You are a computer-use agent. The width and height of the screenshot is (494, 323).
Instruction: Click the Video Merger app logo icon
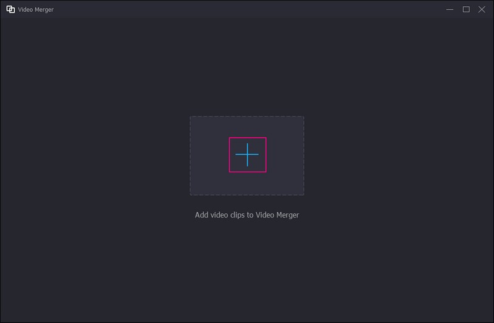coord(10,9)
